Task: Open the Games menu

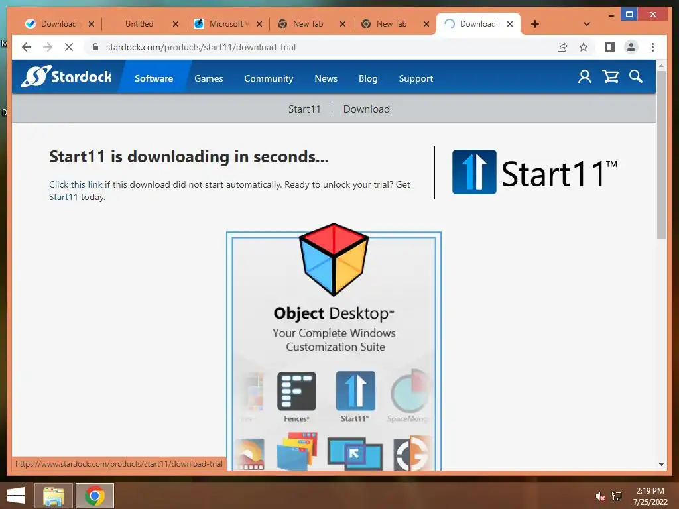Action: (x=209, y=78)
